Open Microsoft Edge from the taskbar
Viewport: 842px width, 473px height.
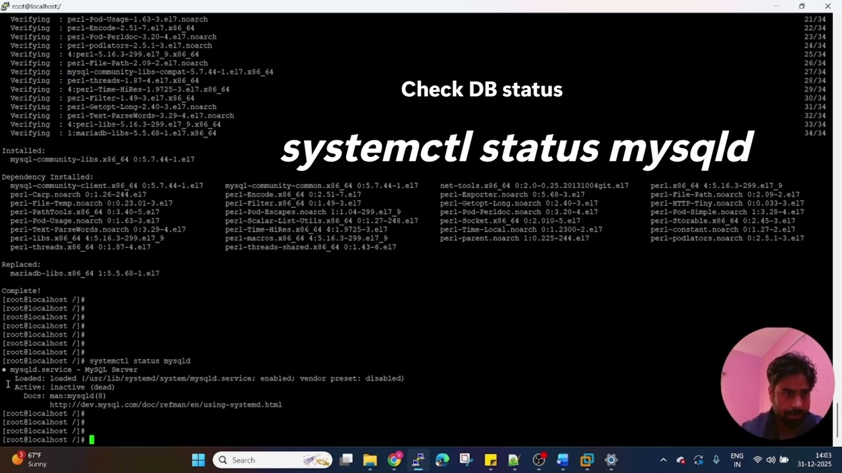(442, 460)
